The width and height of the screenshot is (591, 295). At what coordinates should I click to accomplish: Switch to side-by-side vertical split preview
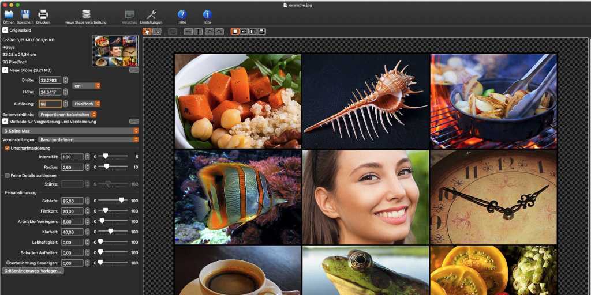pyautogui.click(x=253, y=32)
